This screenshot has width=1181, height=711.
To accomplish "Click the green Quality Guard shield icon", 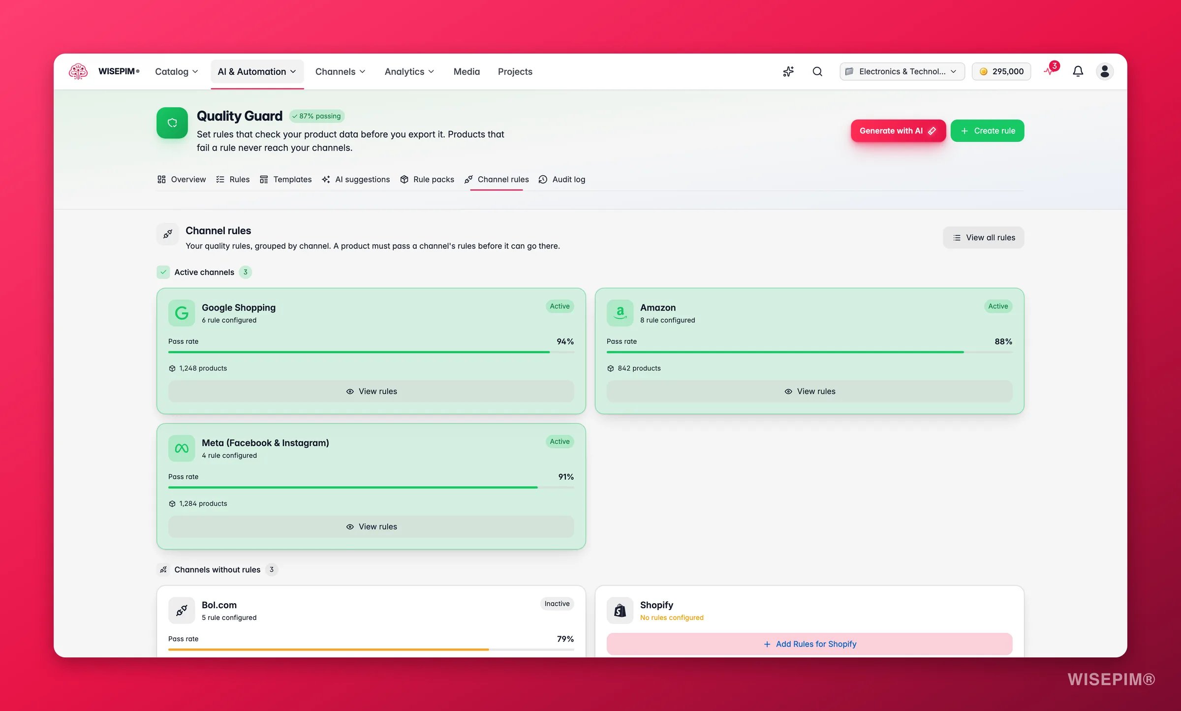I will click(x=172, y=123).
